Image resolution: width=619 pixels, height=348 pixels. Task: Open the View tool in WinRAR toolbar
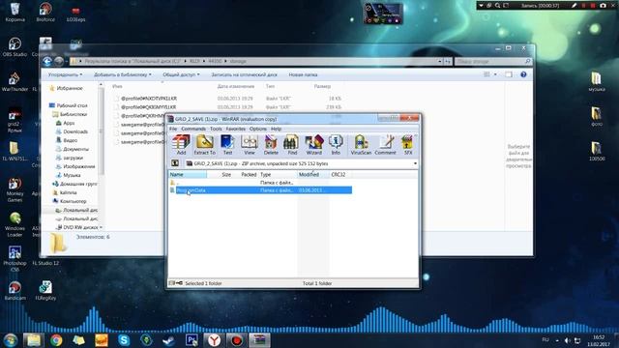point(250,144)
